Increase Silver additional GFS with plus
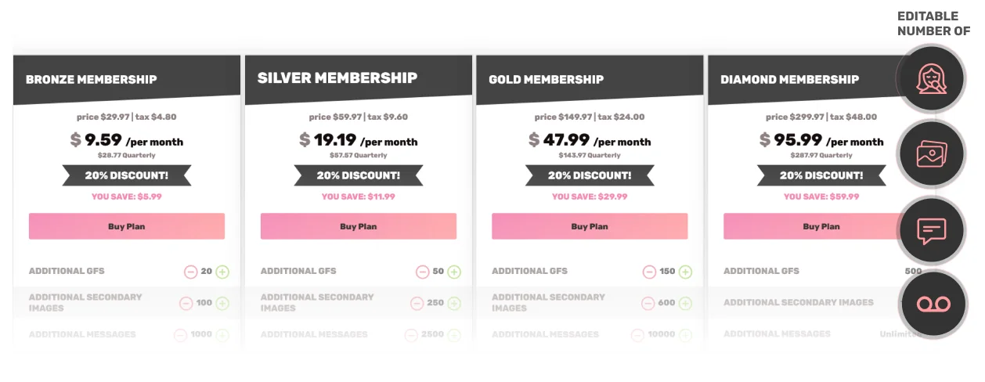The image size is (985, 382). [x=454, y=272]
